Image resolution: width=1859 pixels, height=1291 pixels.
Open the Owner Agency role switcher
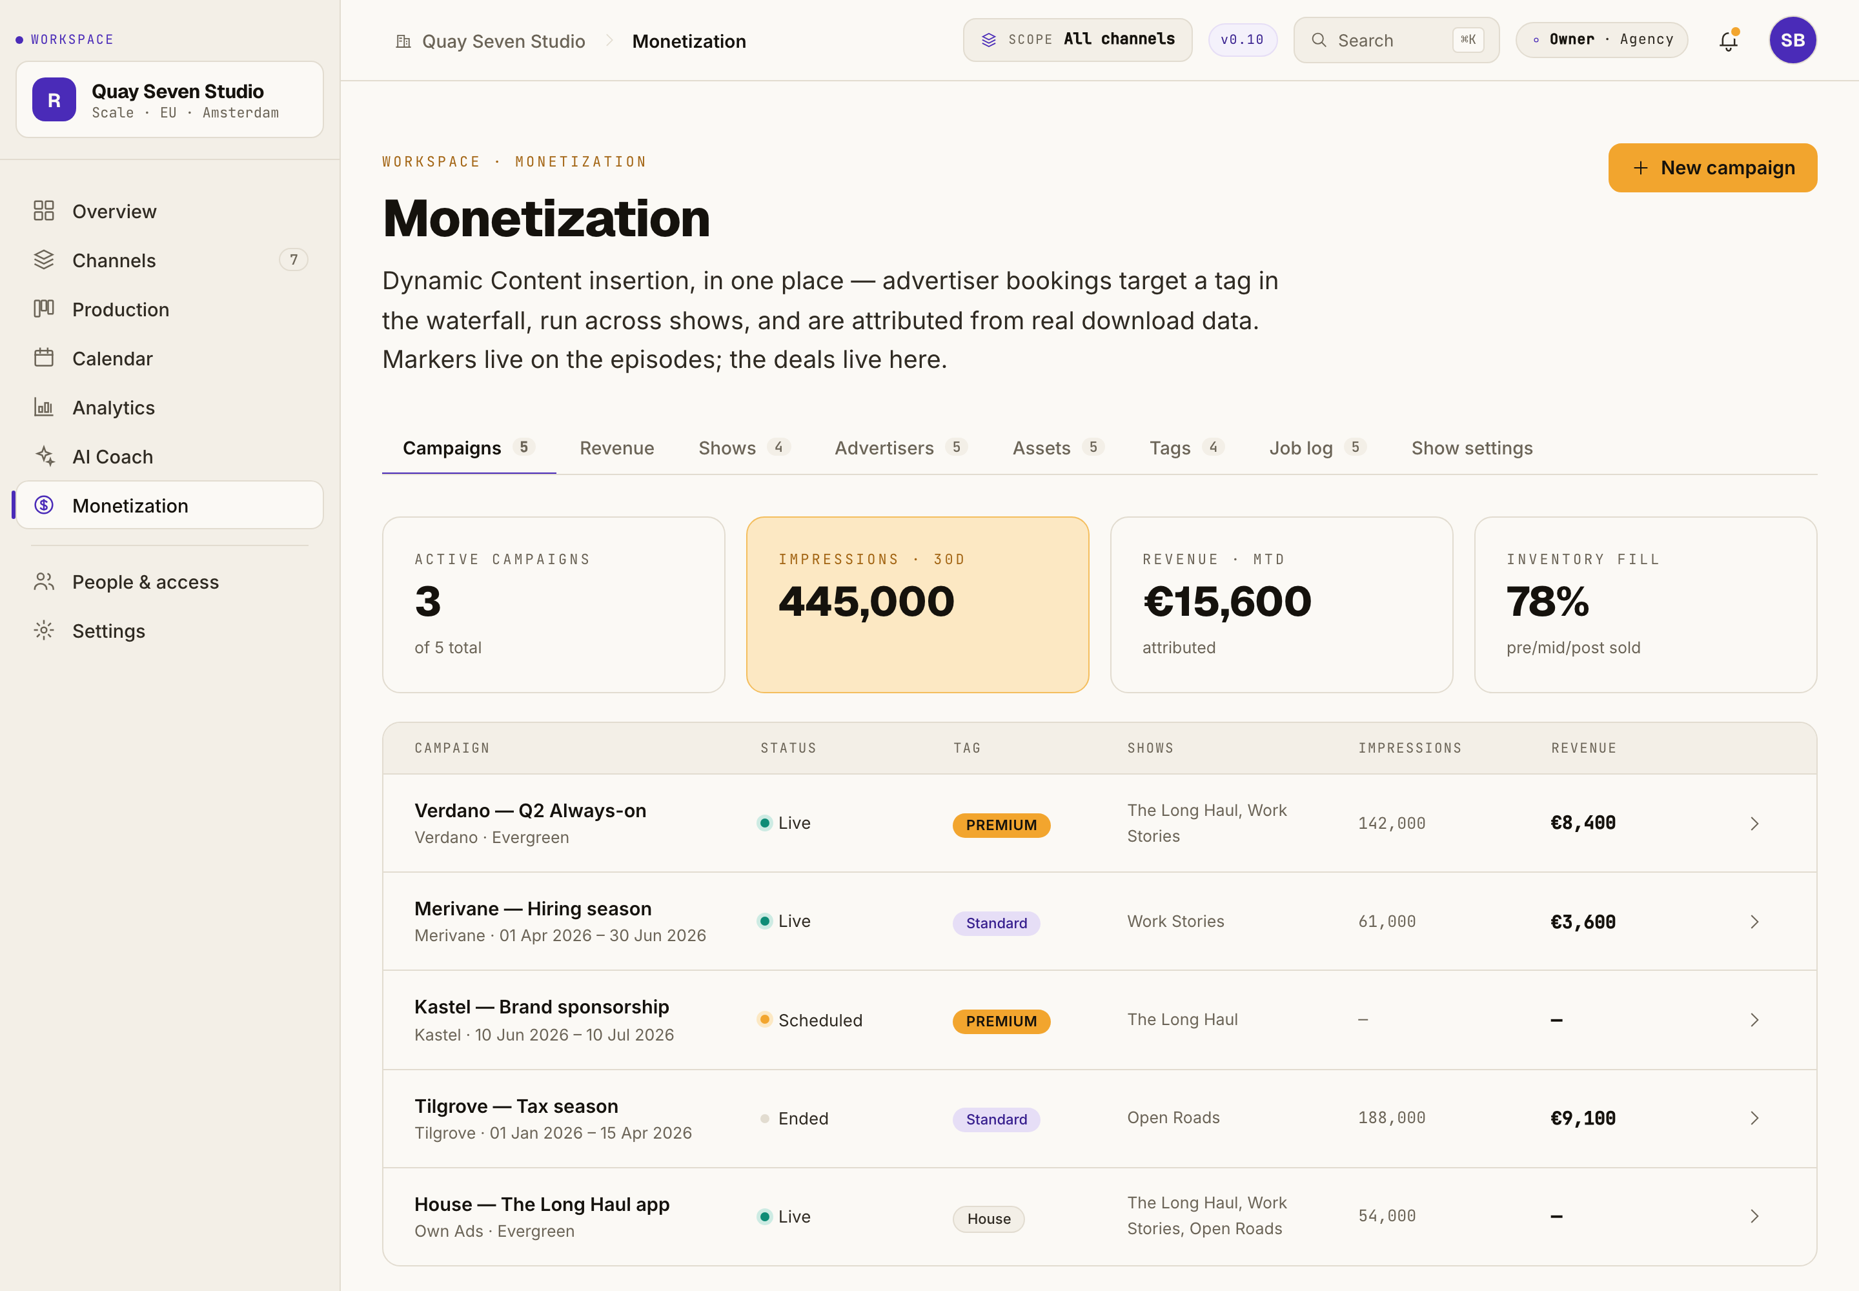1601,39
